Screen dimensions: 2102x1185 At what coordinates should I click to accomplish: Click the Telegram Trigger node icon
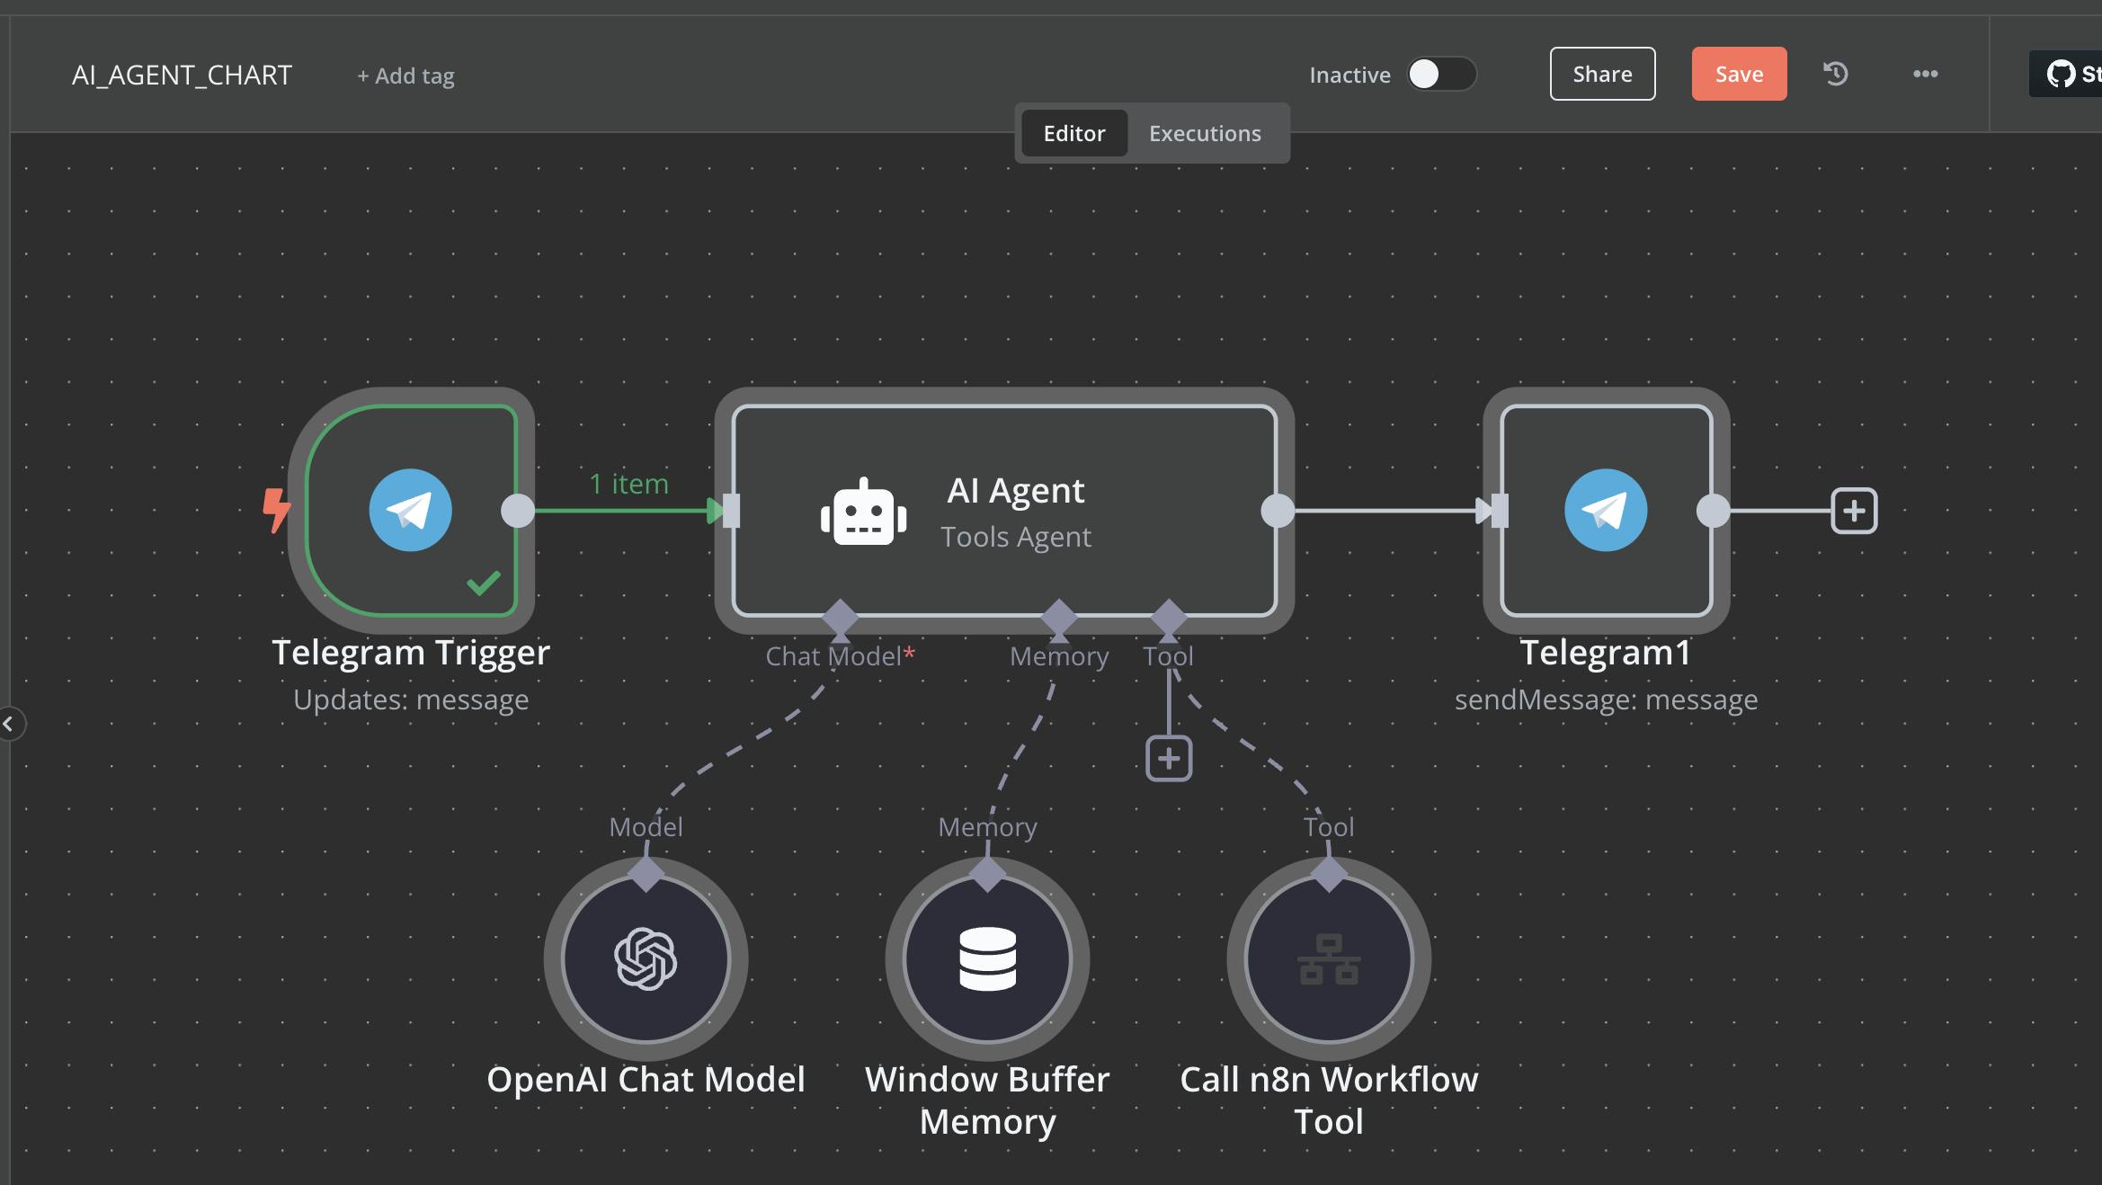pyautogui.click(x=410, y=510)
